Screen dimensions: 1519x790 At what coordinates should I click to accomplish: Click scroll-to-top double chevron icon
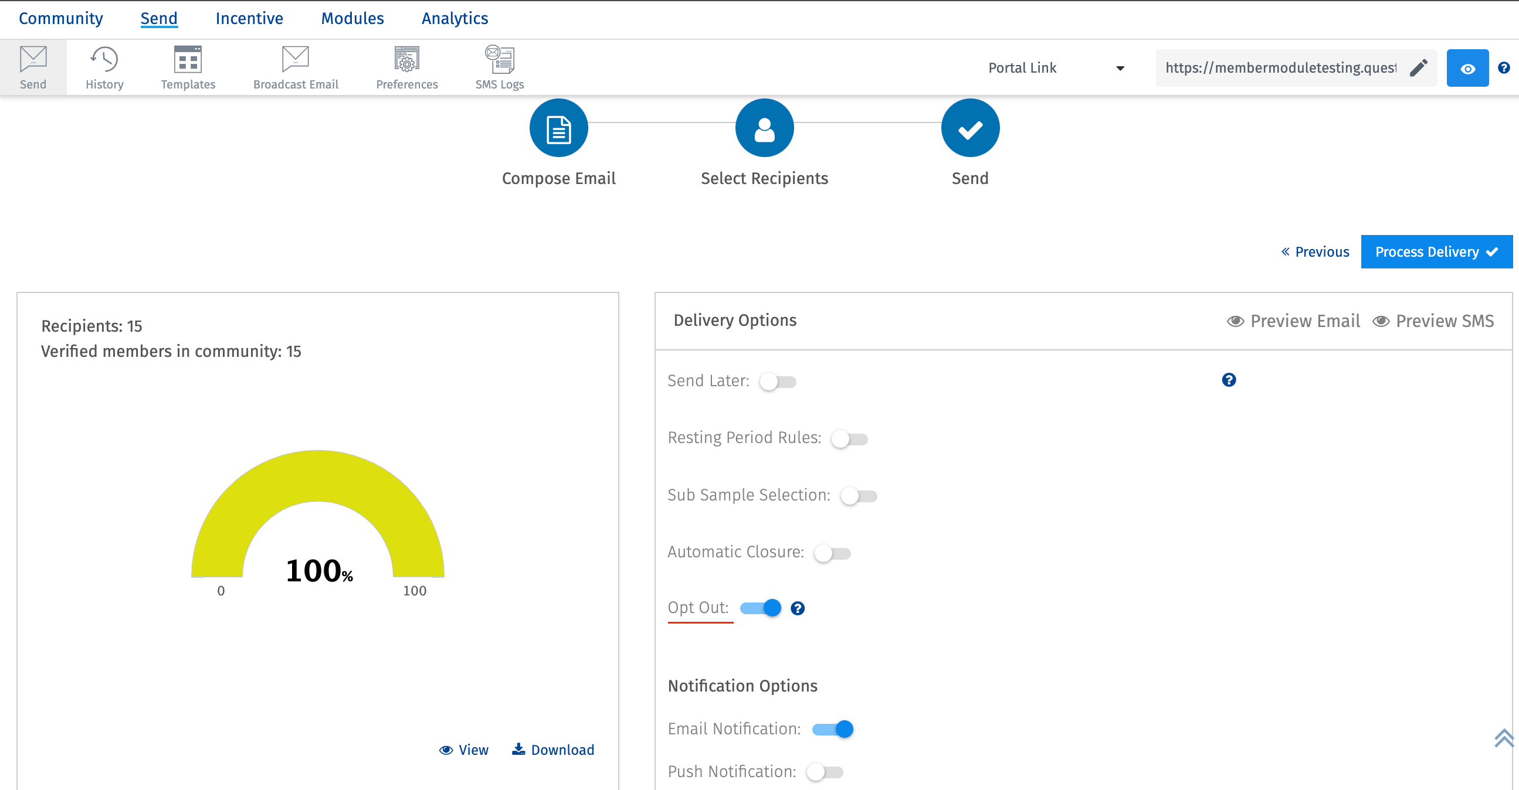pyautogui.click(x=1503, y=738)
